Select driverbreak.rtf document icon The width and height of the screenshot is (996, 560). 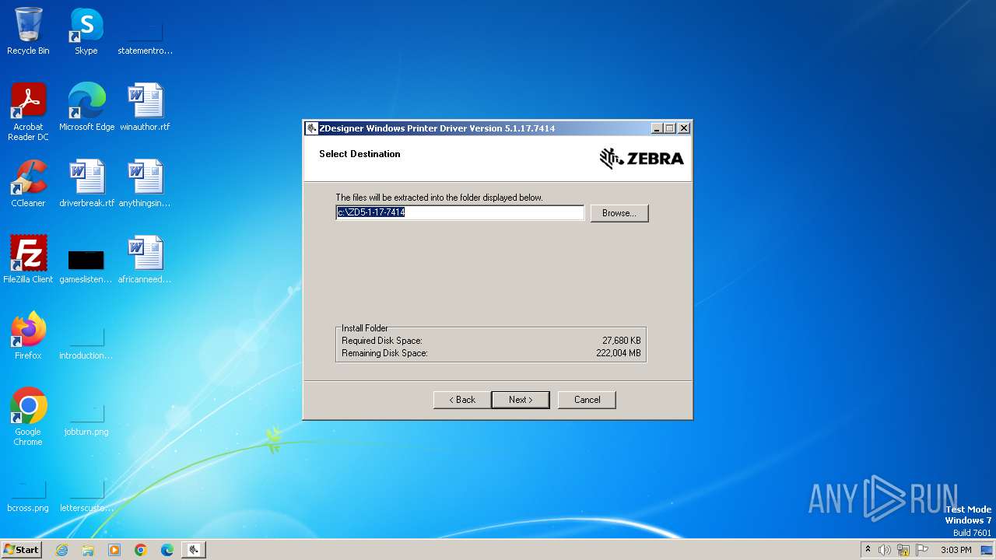(86, 184)
